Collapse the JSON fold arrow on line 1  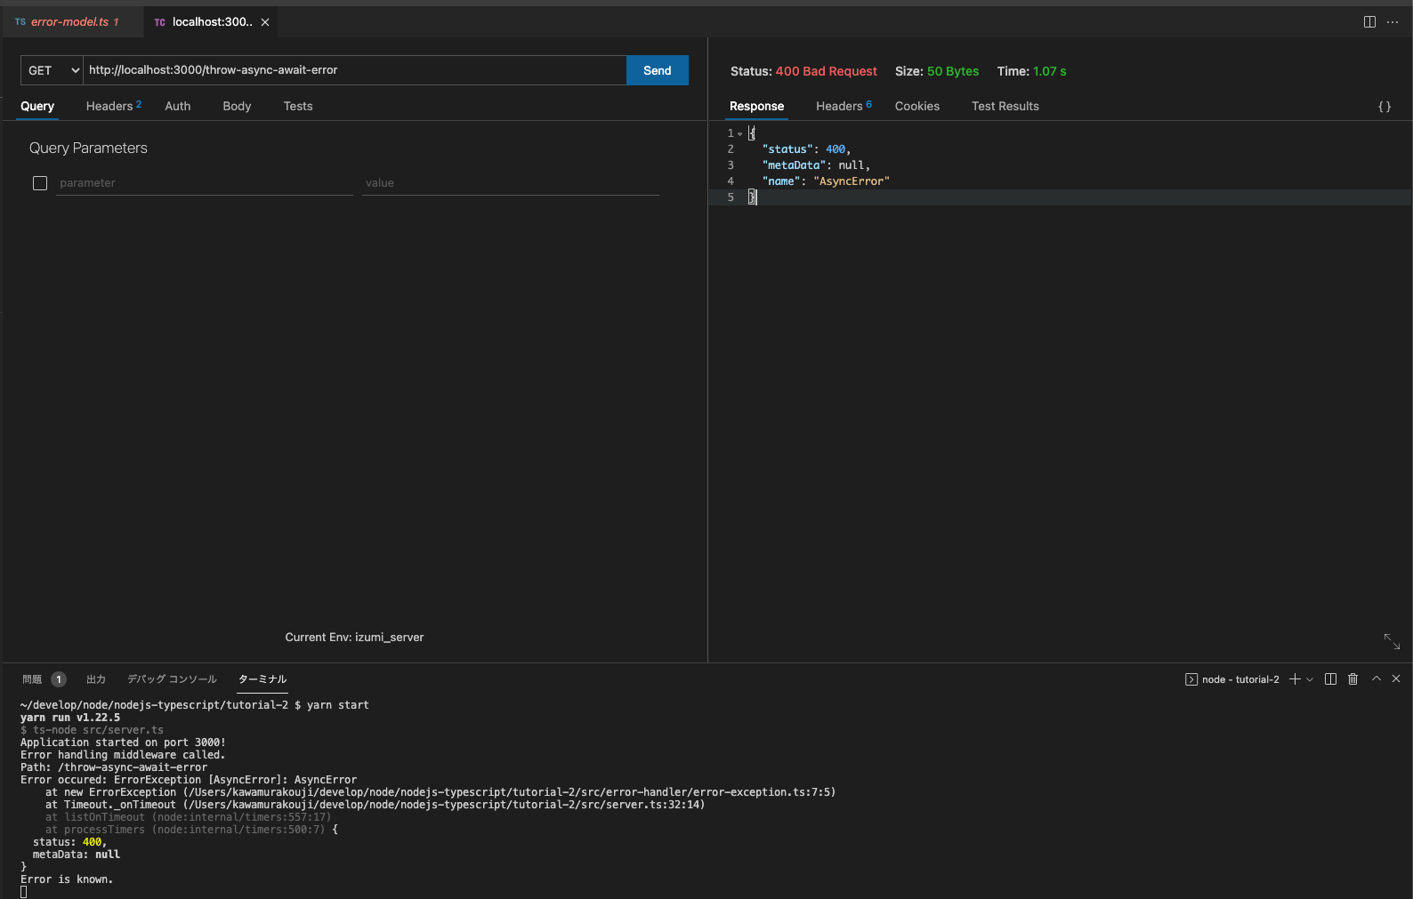pos(739,134)
